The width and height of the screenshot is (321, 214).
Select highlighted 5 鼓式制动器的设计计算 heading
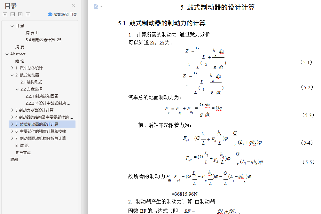click(37, 124)
